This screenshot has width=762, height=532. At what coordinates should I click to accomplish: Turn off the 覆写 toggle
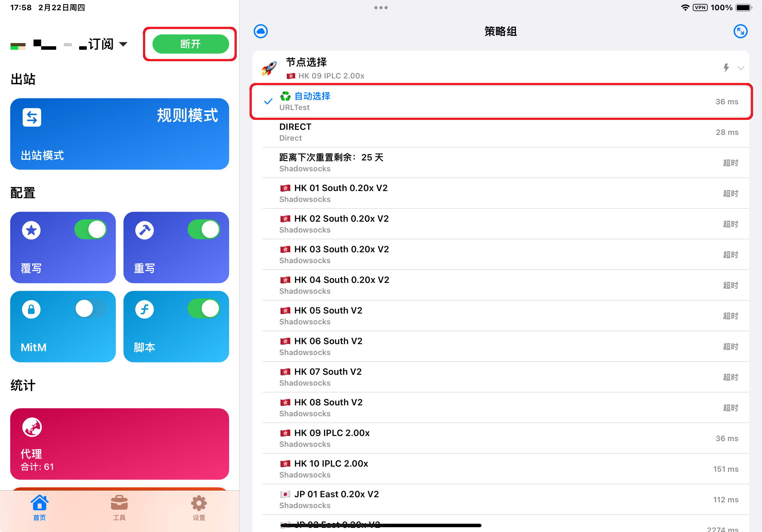coord(90,229)
